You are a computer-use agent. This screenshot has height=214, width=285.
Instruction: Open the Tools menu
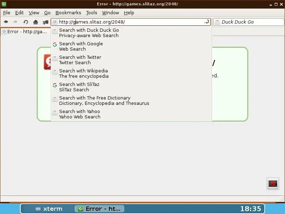coord(92,13)
